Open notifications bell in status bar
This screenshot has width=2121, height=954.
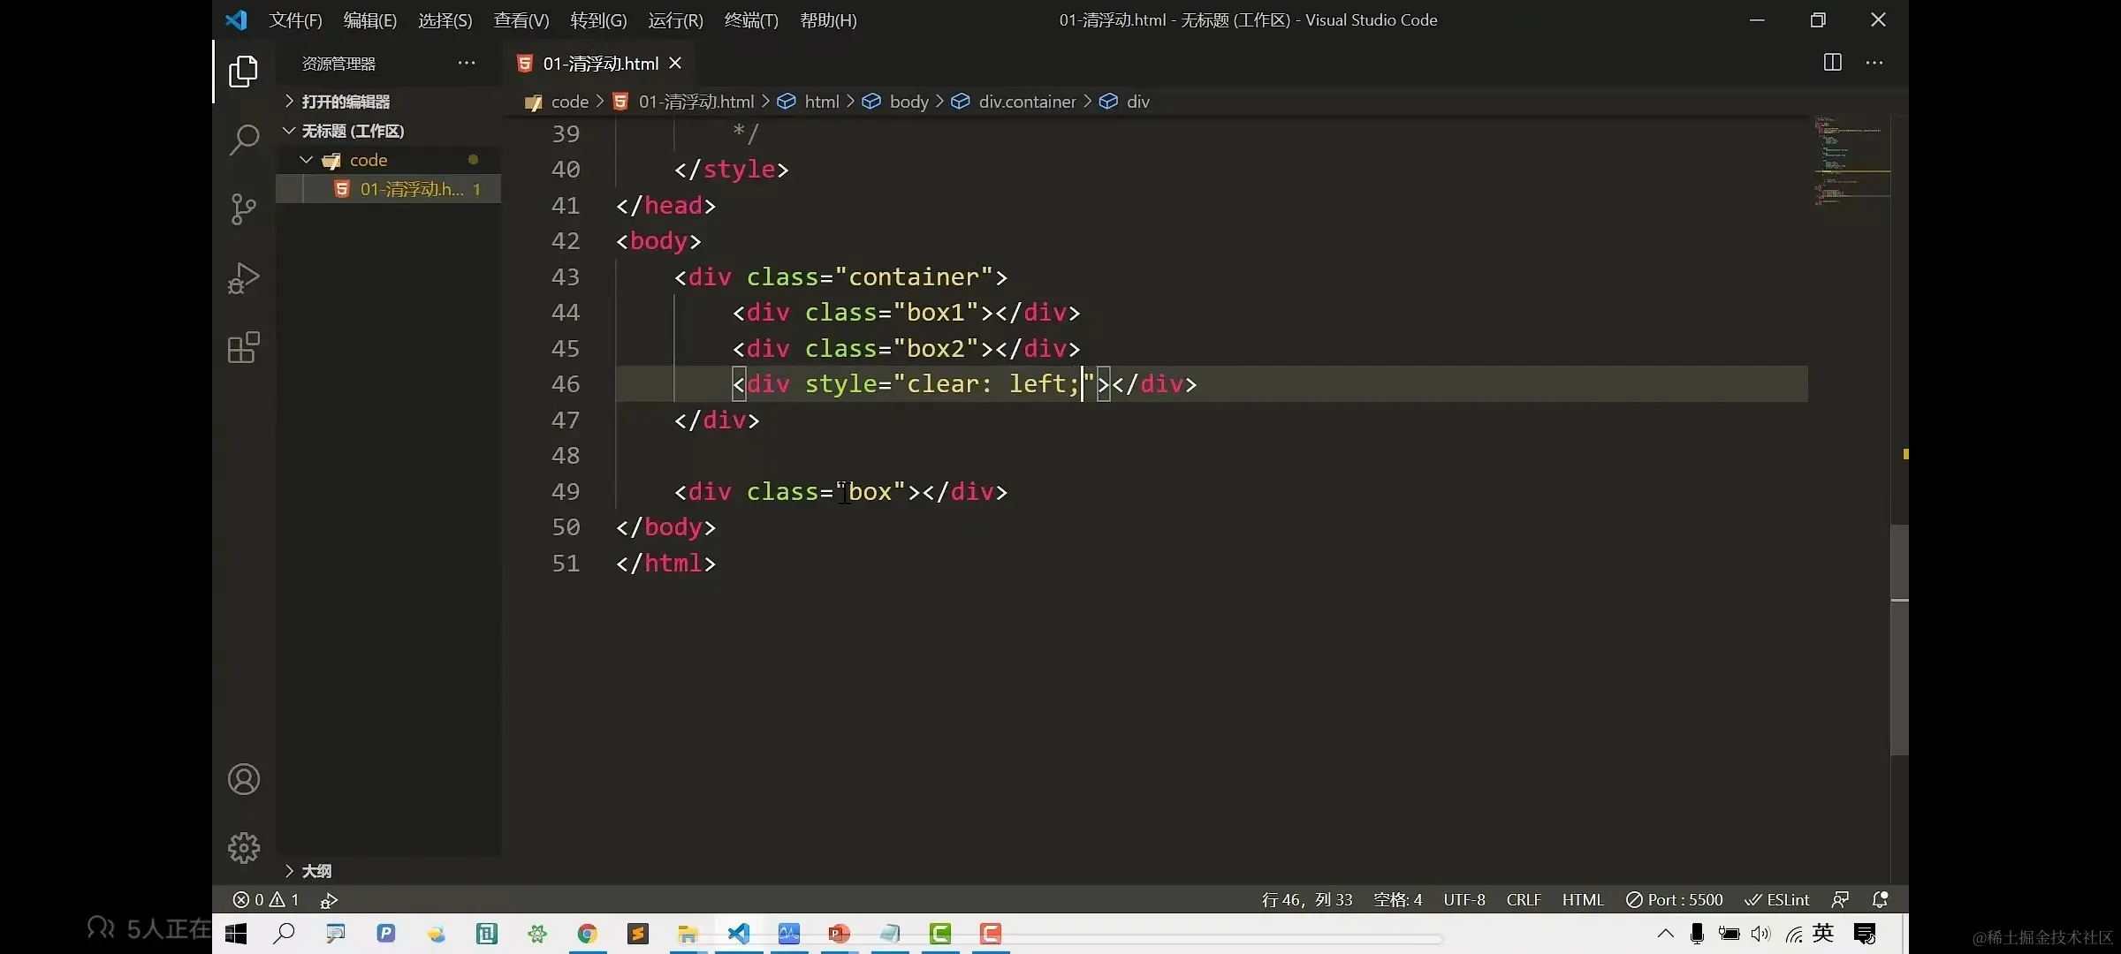[1881, 899]
